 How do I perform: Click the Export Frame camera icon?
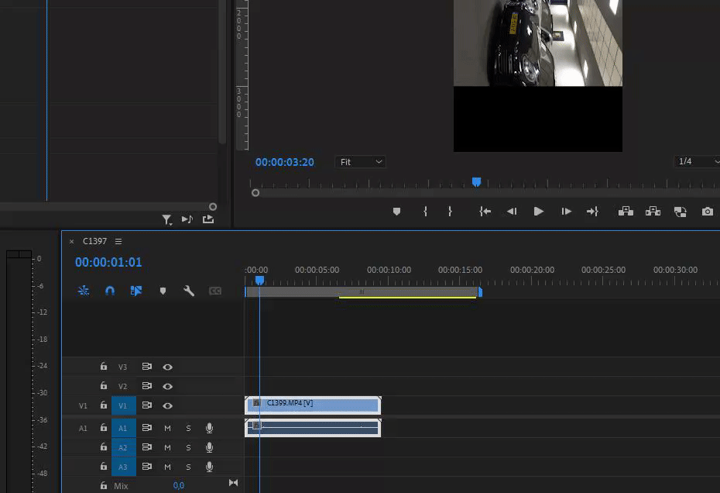pos(707,212)
